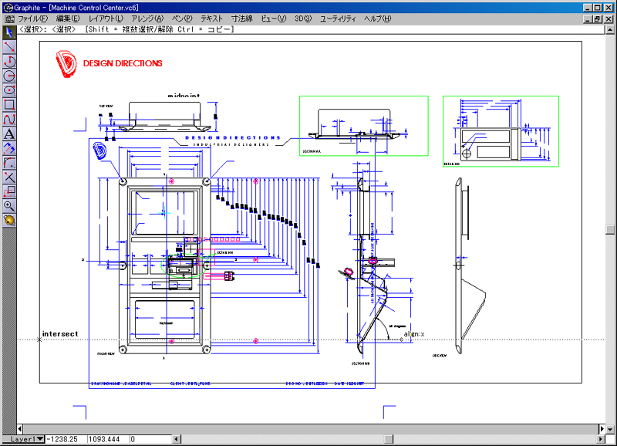Open the レイアウト(L) menu
The width and height of the screenshot is (617, 446).
click(105, 18)
